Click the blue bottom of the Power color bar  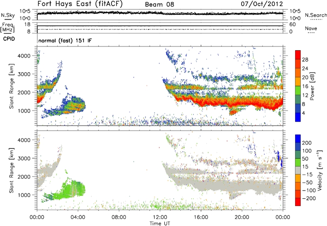point(298,117)
